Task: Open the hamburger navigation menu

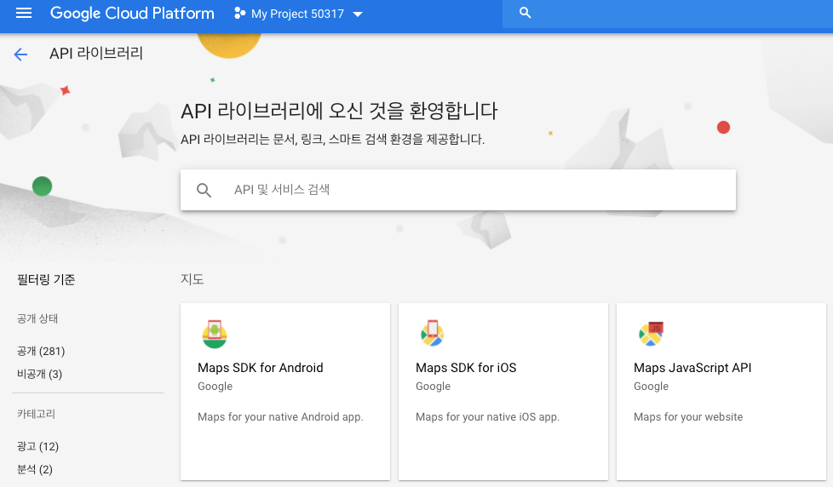Action: [24, 14]
